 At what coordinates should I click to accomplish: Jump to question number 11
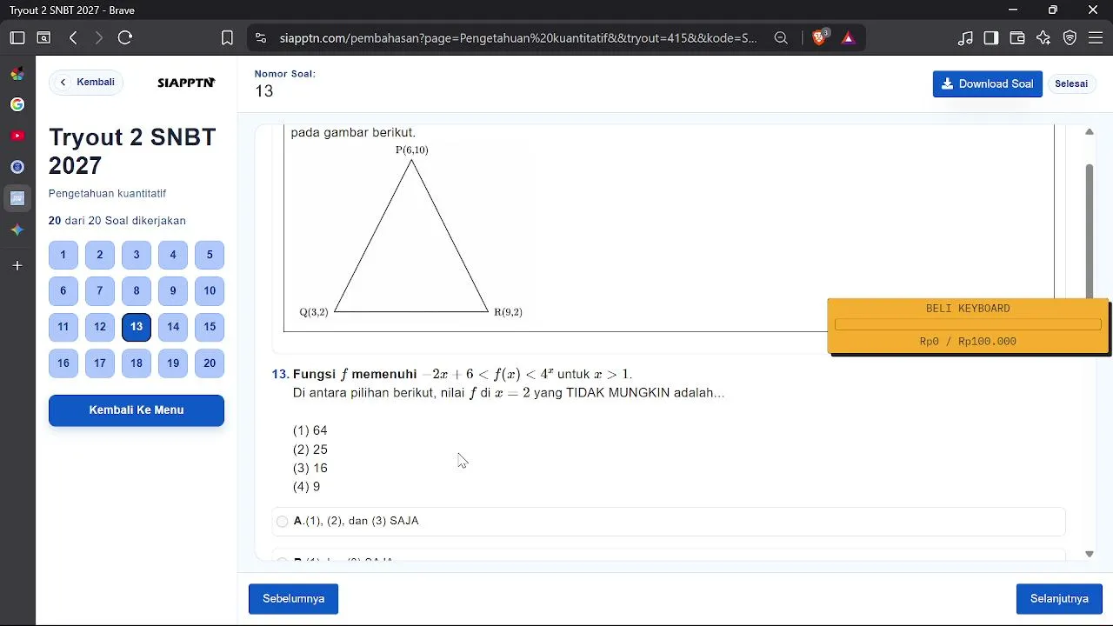(x=63, y=327)
